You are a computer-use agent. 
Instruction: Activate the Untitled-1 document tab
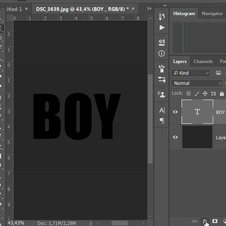(14, 9)
